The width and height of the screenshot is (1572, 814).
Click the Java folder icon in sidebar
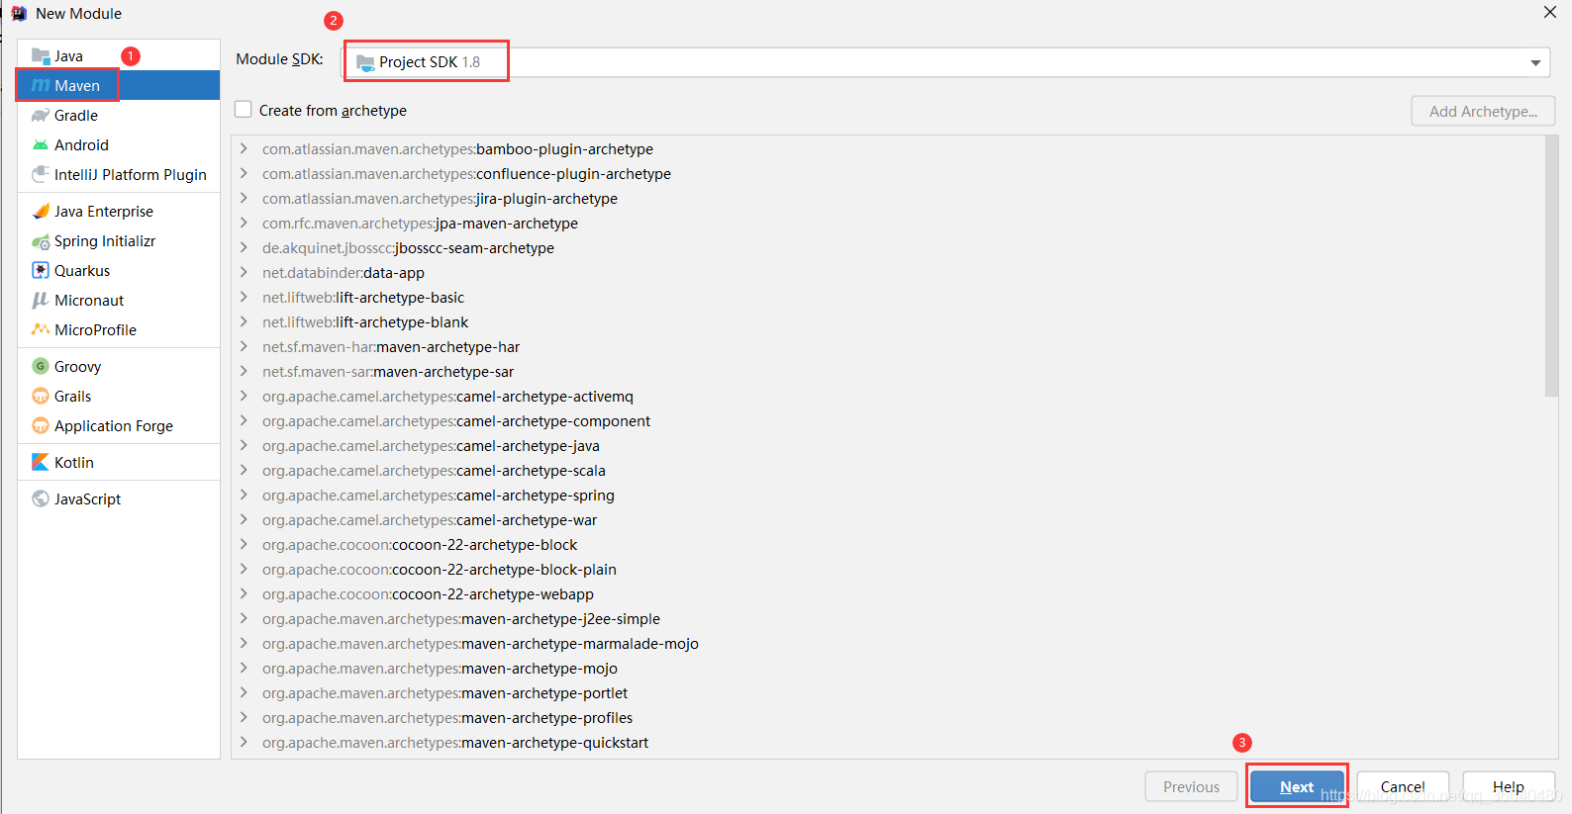pos(41,56)
